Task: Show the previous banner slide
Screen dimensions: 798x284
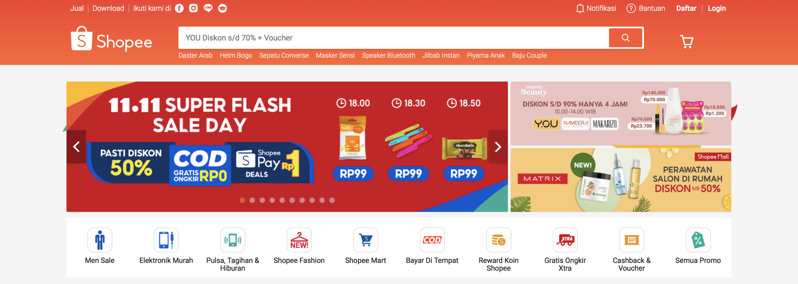Action: pyautogui.click(x=76, y=147)
